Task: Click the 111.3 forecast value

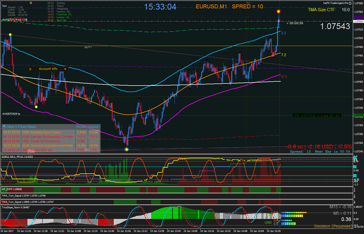Action: (94, 137)
